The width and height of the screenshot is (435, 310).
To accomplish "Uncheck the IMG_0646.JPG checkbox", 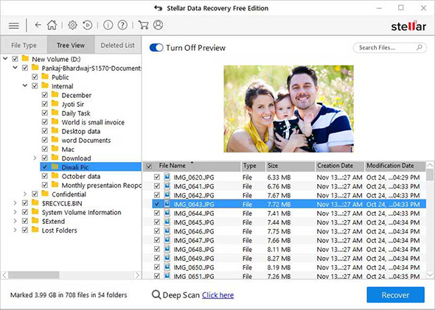I will pos(157,231).
